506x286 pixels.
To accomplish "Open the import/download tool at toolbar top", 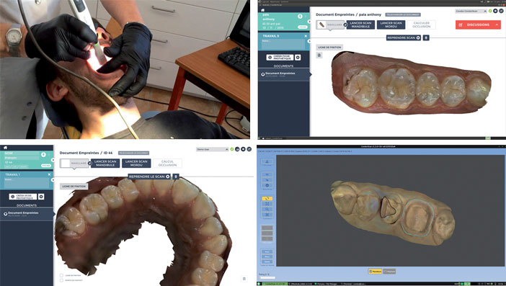I will (267, 161).
